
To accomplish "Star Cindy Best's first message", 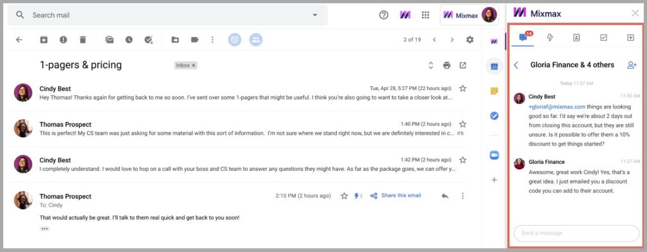I will click(463, 88).
